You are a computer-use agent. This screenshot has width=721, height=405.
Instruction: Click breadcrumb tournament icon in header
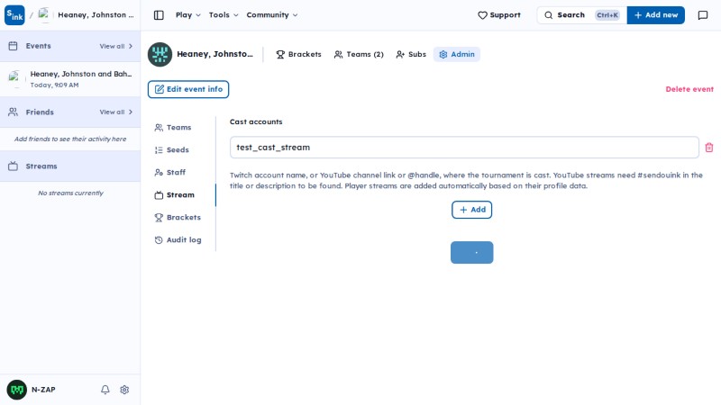[43, 15]
